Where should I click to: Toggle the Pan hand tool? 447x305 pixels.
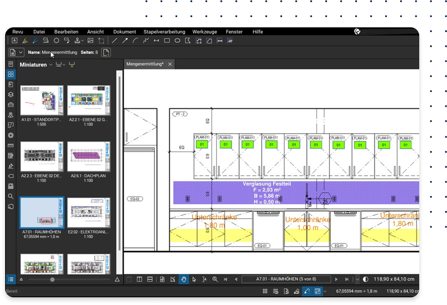click(x=184, y=279)
